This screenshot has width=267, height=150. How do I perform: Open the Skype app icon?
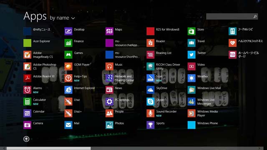(150, 102)
